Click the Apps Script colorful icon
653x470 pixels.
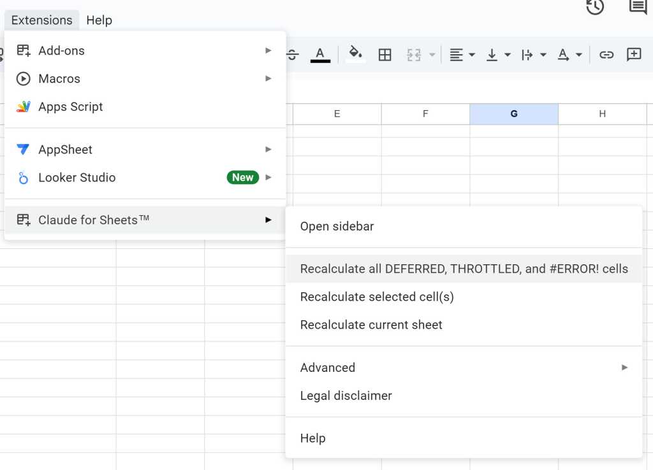tap(24, 107)
